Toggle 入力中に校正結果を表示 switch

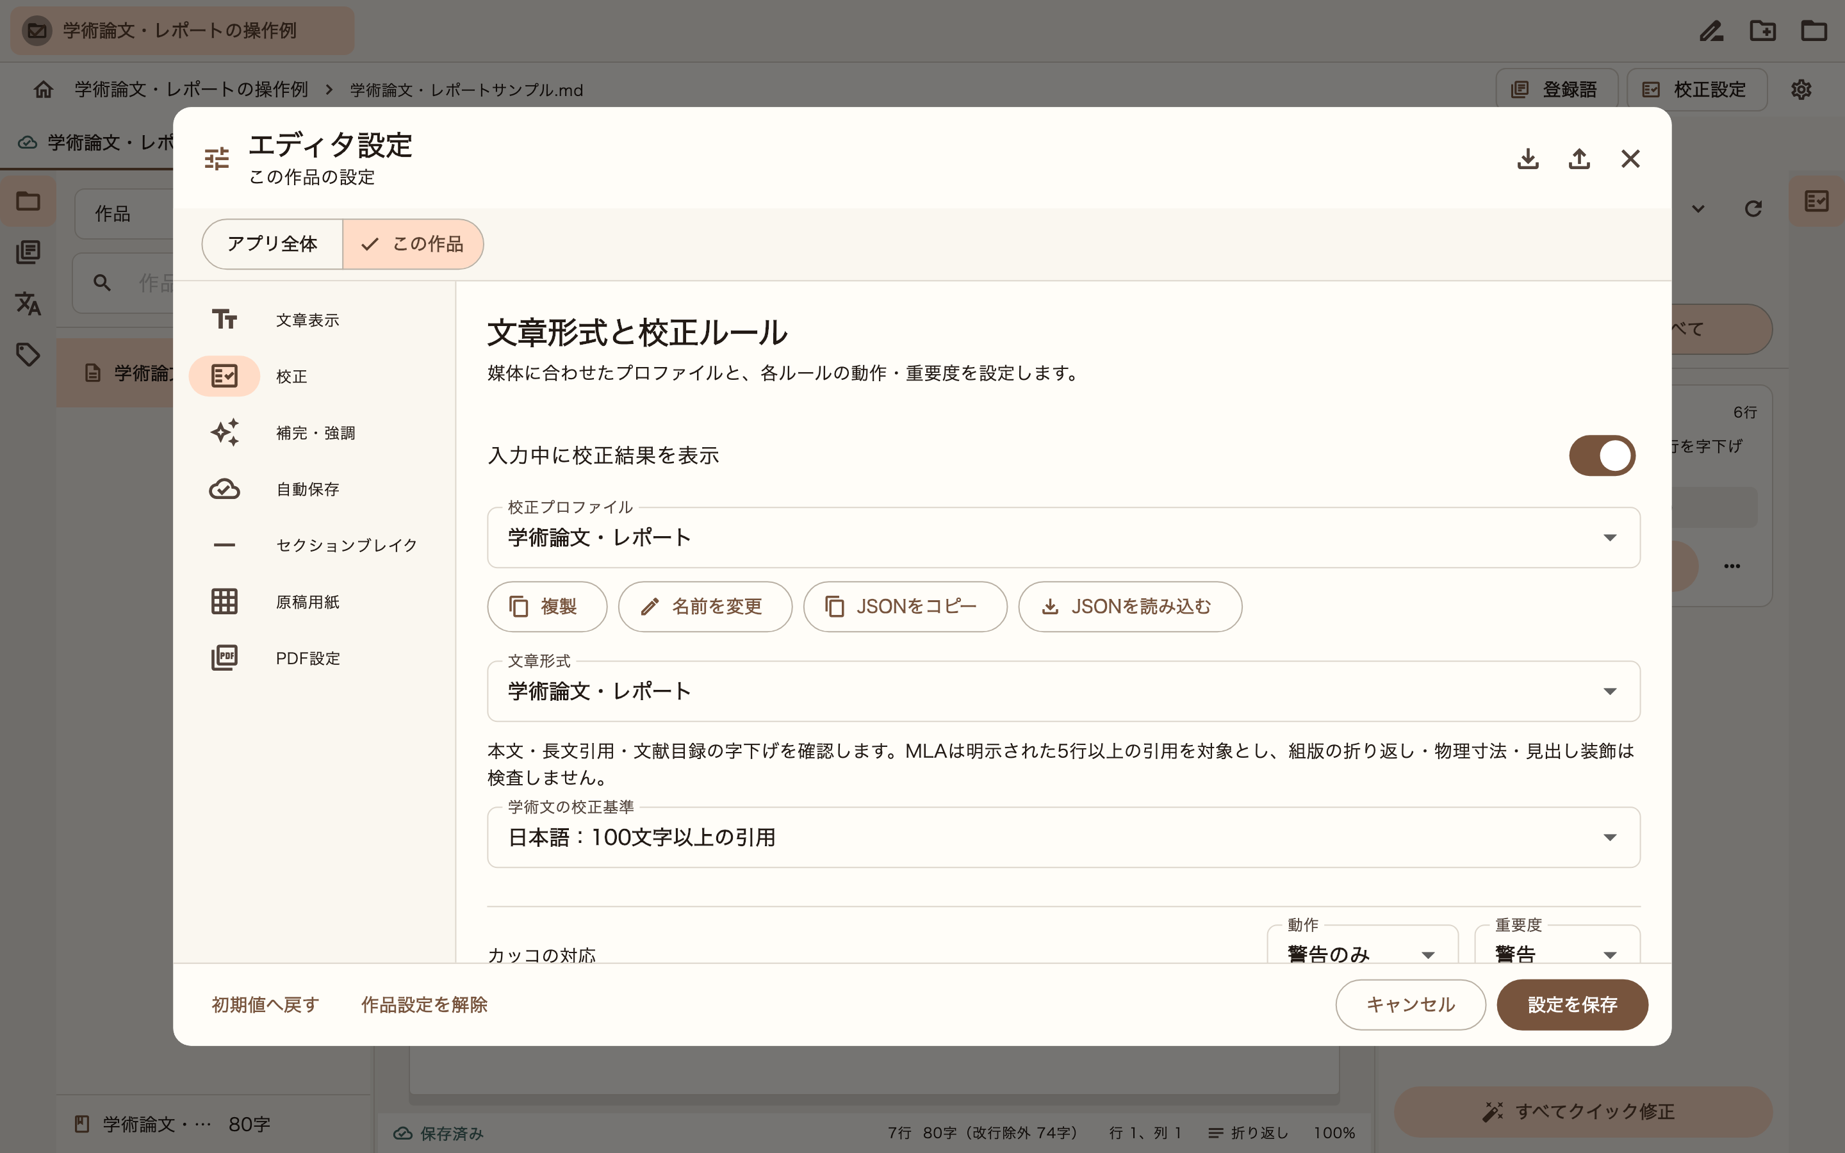pos(1602,455)
